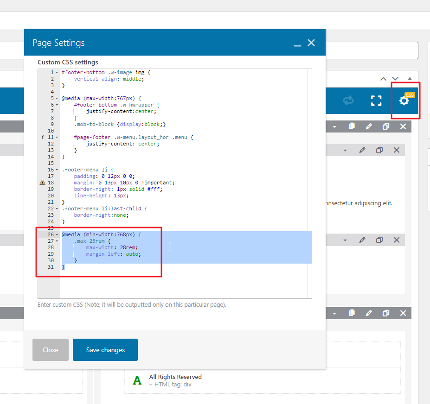
Task: Open page settings via the CSS gear icon
Action: 404,101
